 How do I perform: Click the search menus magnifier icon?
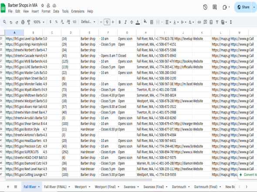click(5, 22)
